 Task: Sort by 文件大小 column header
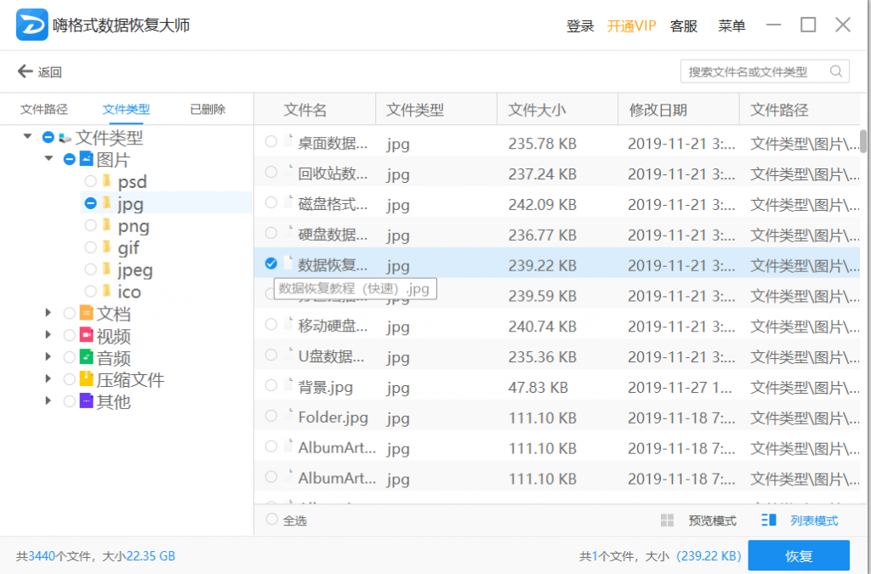[538, 110]
